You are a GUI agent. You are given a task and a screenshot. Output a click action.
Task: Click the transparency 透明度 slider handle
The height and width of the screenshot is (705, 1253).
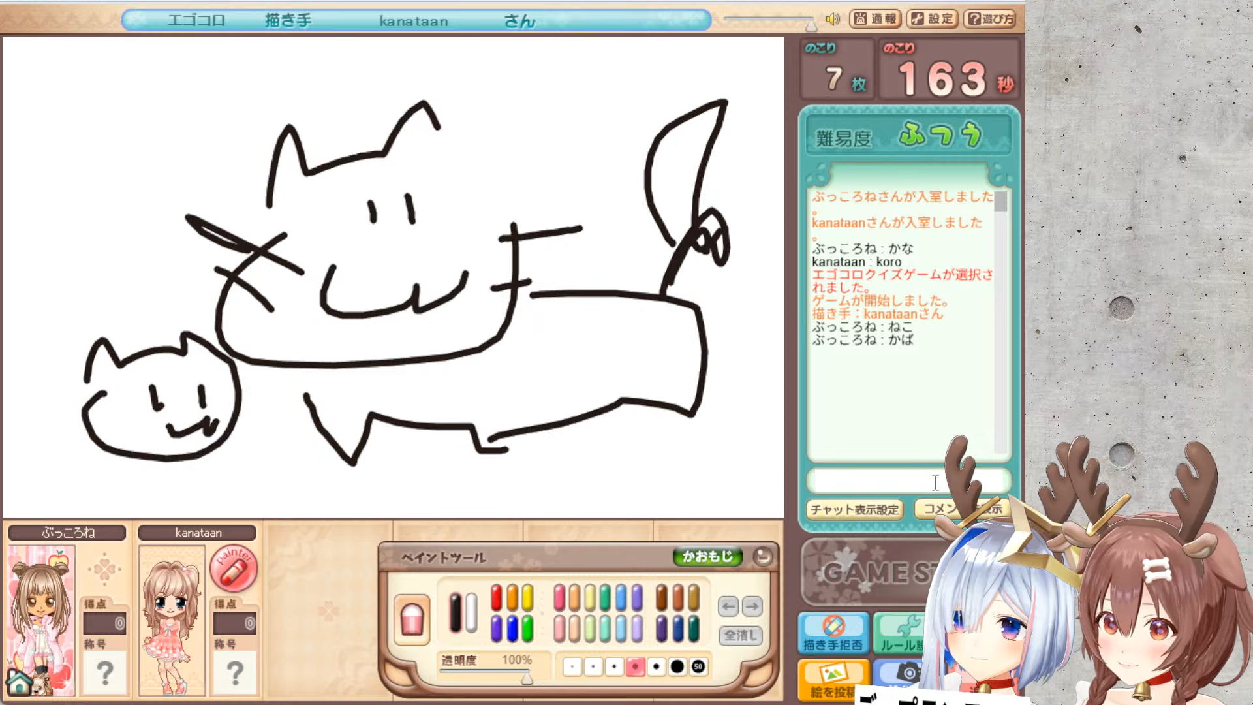[527, 680]
